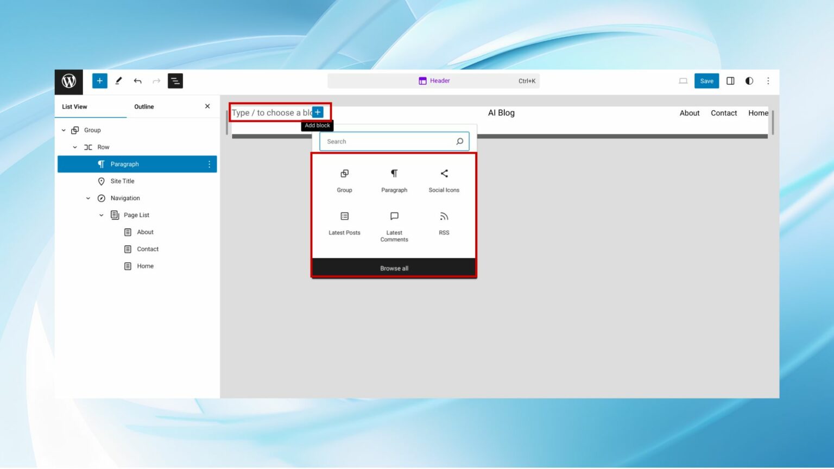Insert the Latest Posts block
Screen dimensions: 834x469
344,223
